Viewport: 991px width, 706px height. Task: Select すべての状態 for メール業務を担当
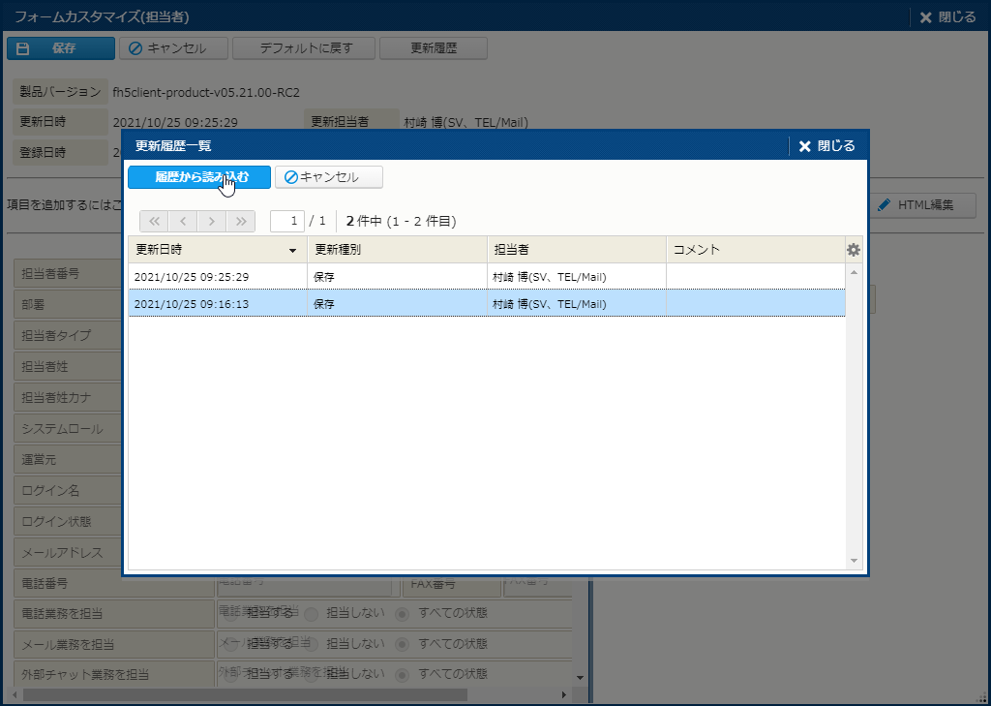403,643
